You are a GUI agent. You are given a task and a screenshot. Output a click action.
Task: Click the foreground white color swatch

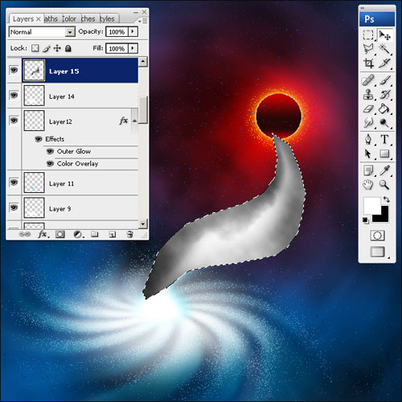[371, 206]
